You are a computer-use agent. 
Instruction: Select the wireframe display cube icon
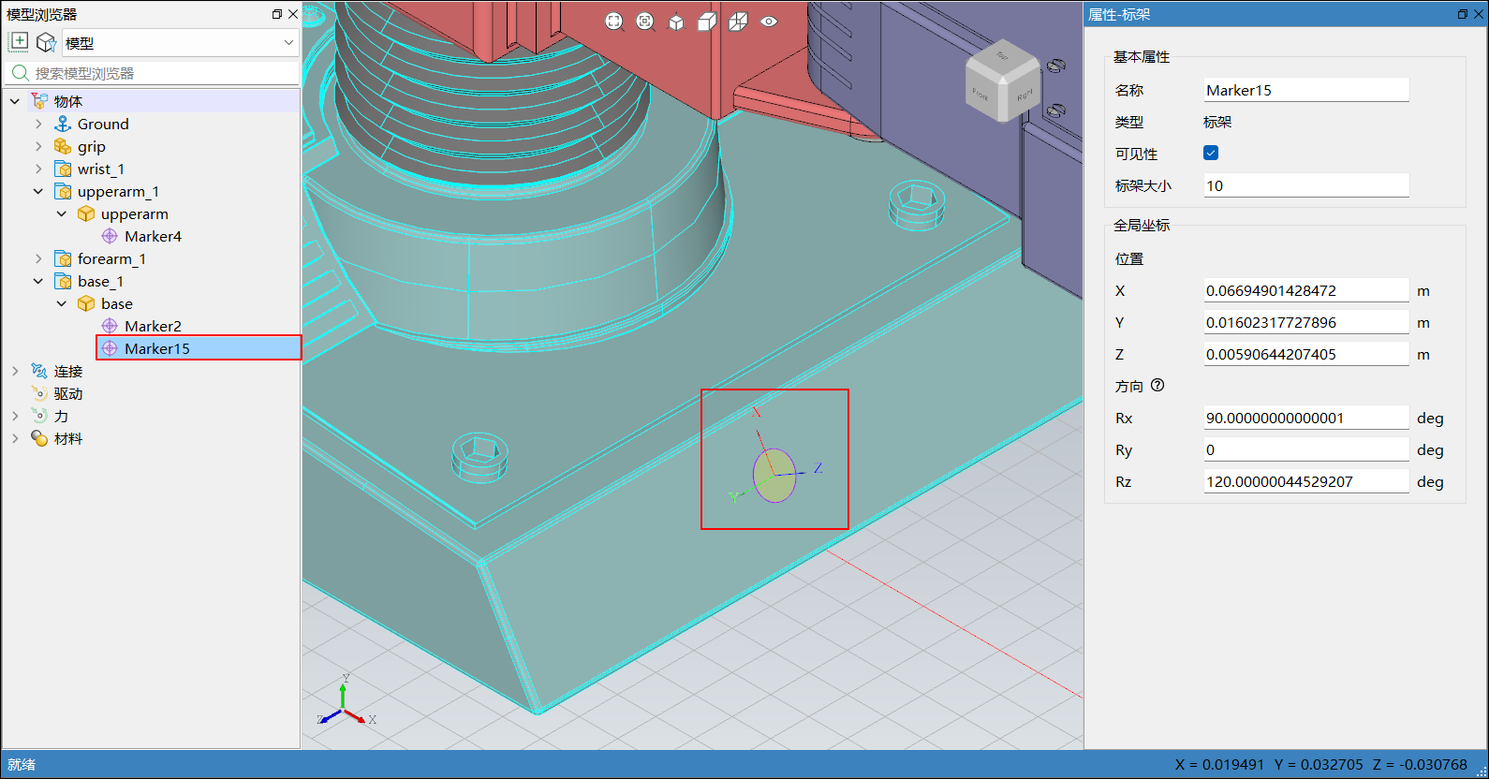pos(738,22)
